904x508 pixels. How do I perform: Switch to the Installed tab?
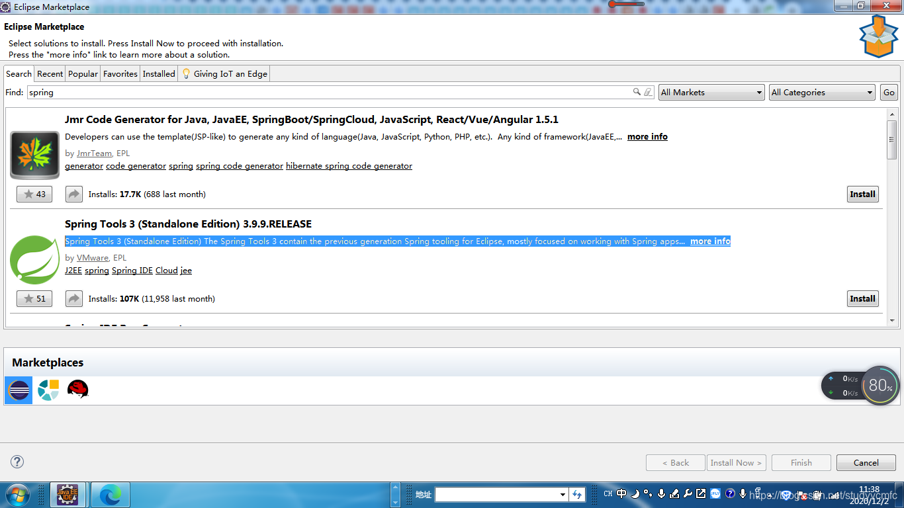tap(159, 73)
